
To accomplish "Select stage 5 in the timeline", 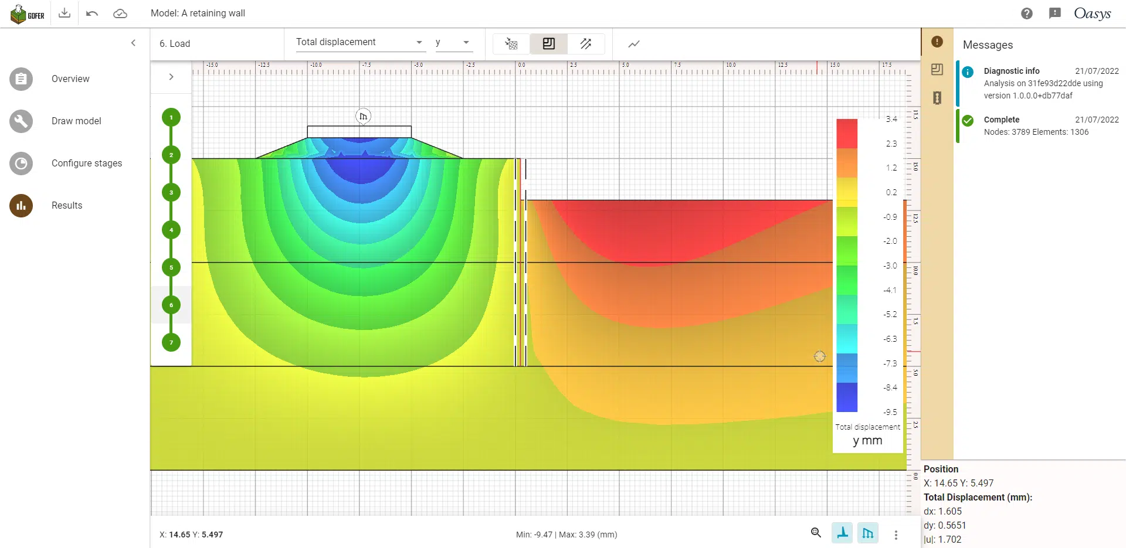I will (171, 267).
